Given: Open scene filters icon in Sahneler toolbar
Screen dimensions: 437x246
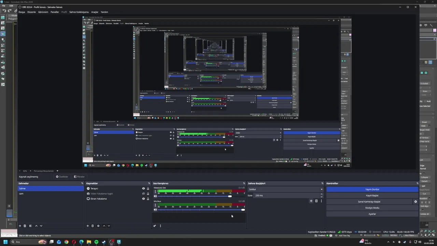Looking at the screenshot, I should [x=30, y=226].
